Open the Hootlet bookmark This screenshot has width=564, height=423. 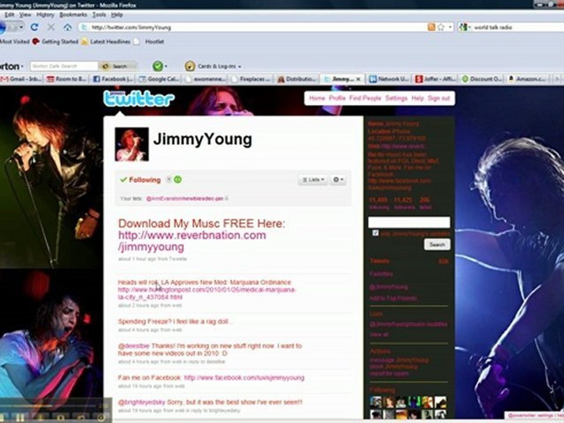pos(149,41)
